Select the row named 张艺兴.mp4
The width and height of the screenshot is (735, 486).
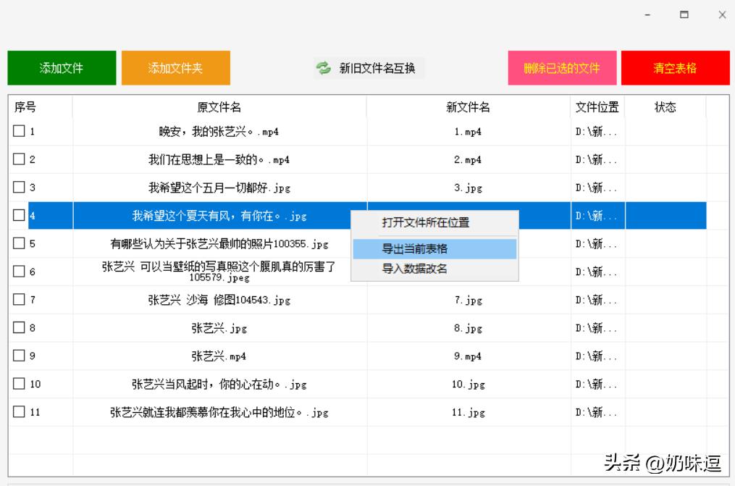click(219, 356)
